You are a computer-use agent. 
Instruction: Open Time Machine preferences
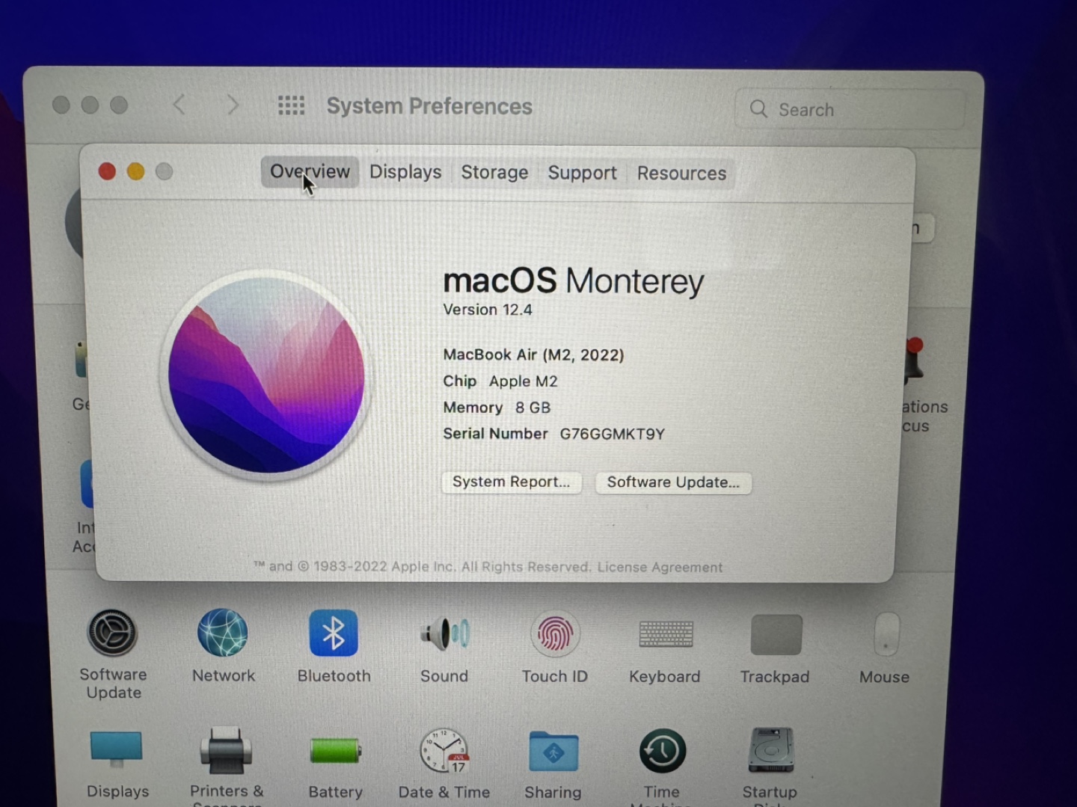(662, 751)
